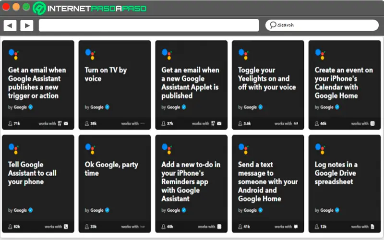Open 'Log notes in a Google Drive spreadsheet' title
384x240 pixels.
(336, 173)
